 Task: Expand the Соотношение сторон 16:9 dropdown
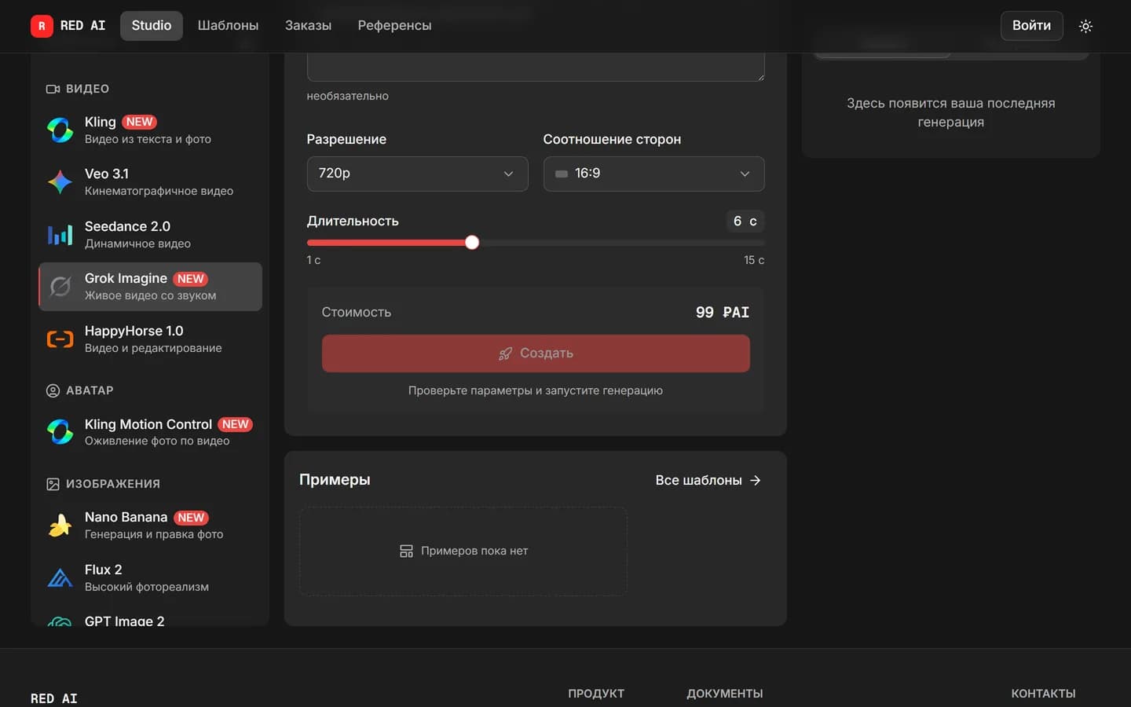click(653, 174)
